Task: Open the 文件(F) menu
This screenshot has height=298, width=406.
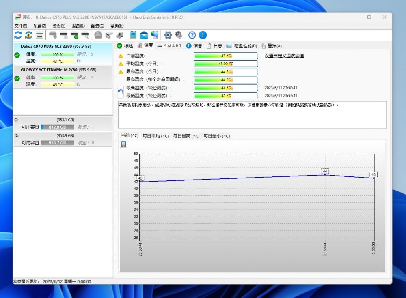Action: [21, 26]
